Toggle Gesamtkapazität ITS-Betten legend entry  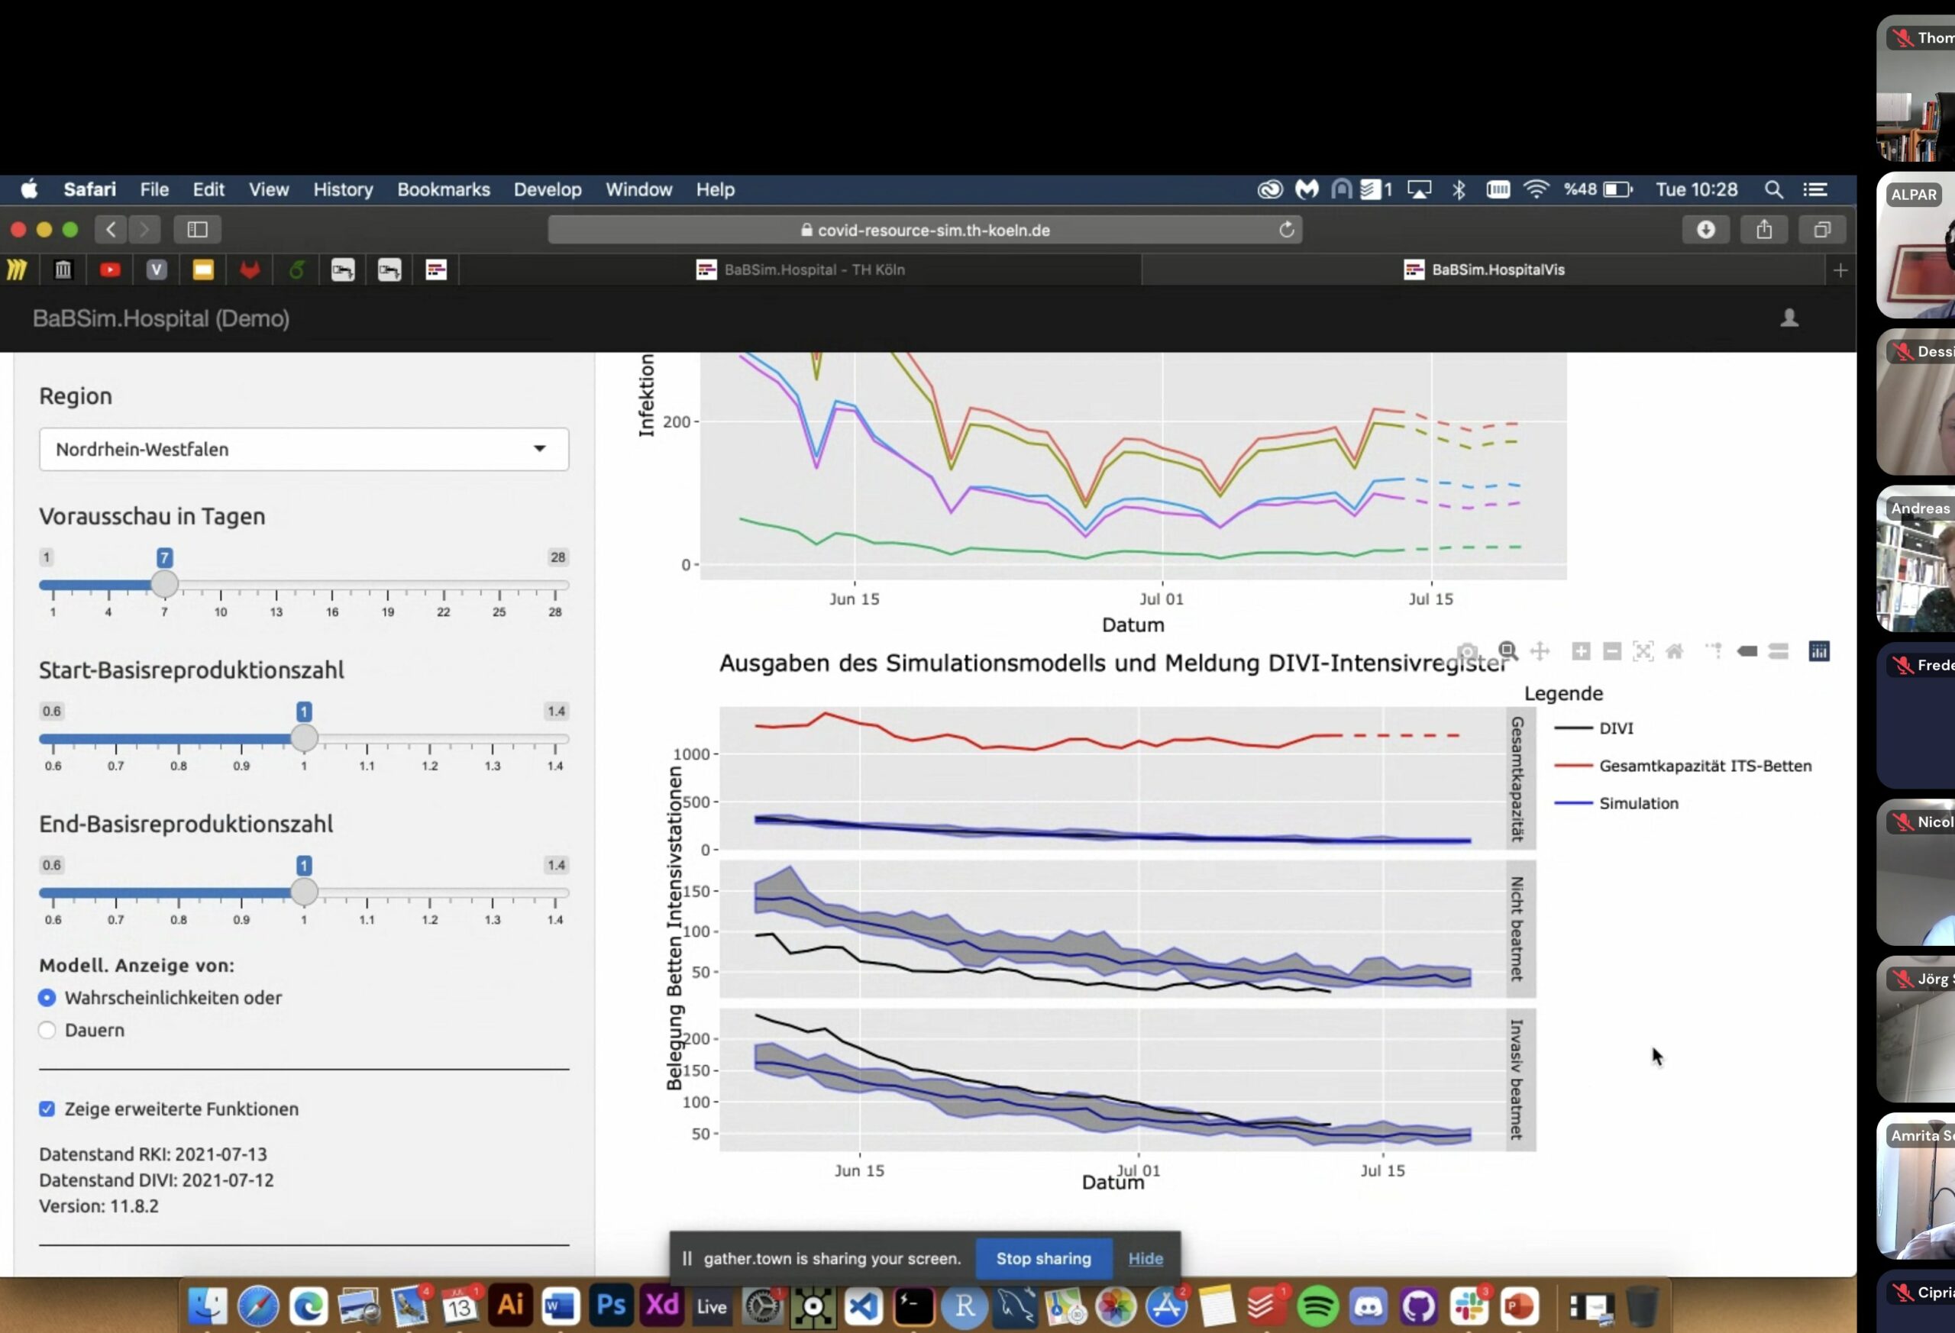click(x=1682, y=767)
